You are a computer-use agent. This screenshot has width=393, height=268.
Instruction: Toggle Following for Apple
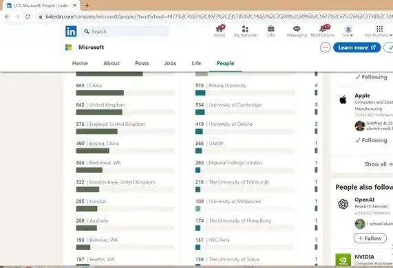[x=371, y=140]
